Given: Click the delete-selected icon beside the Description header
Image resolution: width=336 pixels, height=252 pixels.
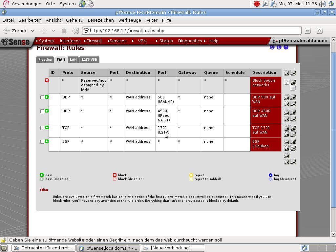Looking at the screenshot, I should (x=286, y=73).
